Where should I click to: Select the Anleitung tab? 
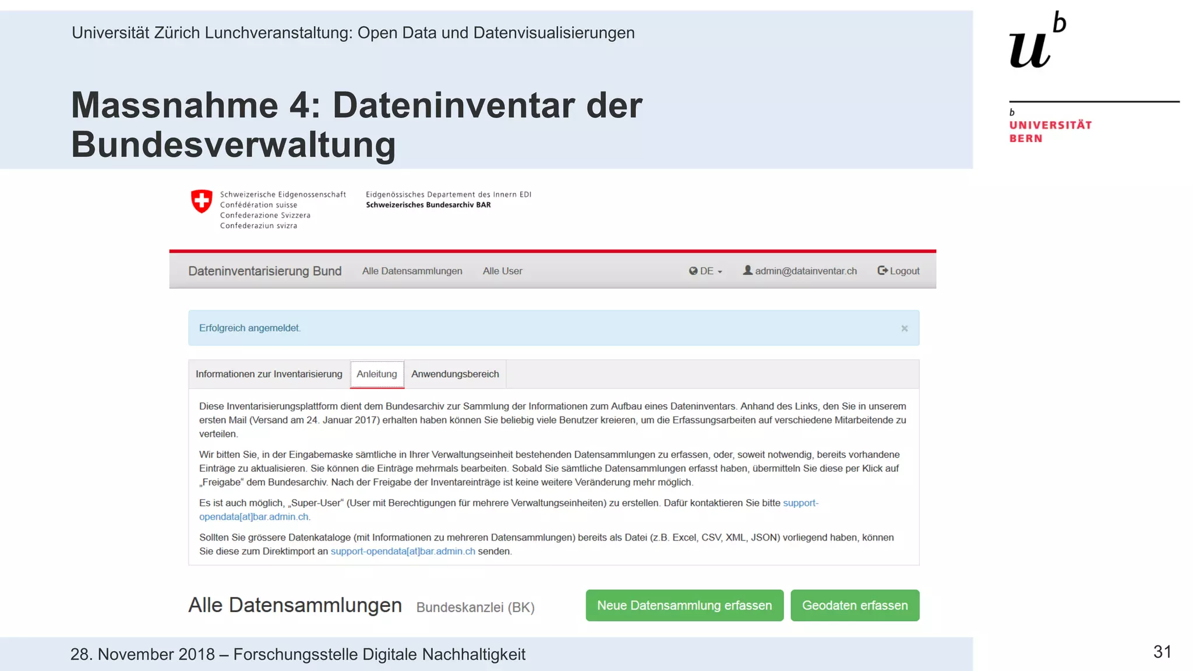tap(377, 374)
